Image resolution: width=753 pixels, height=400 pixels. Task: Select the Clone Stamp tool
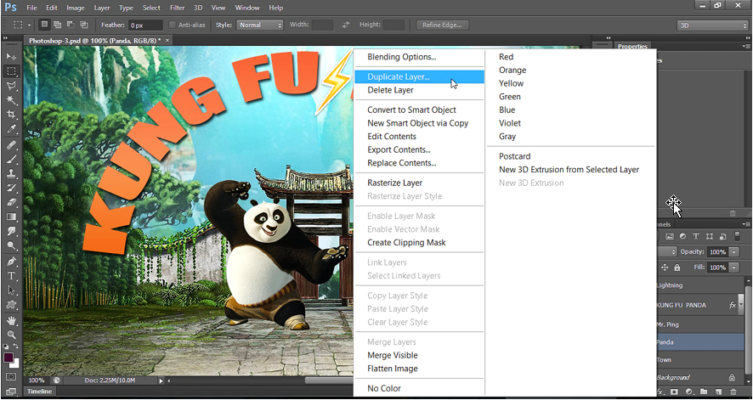pos(11,173)
